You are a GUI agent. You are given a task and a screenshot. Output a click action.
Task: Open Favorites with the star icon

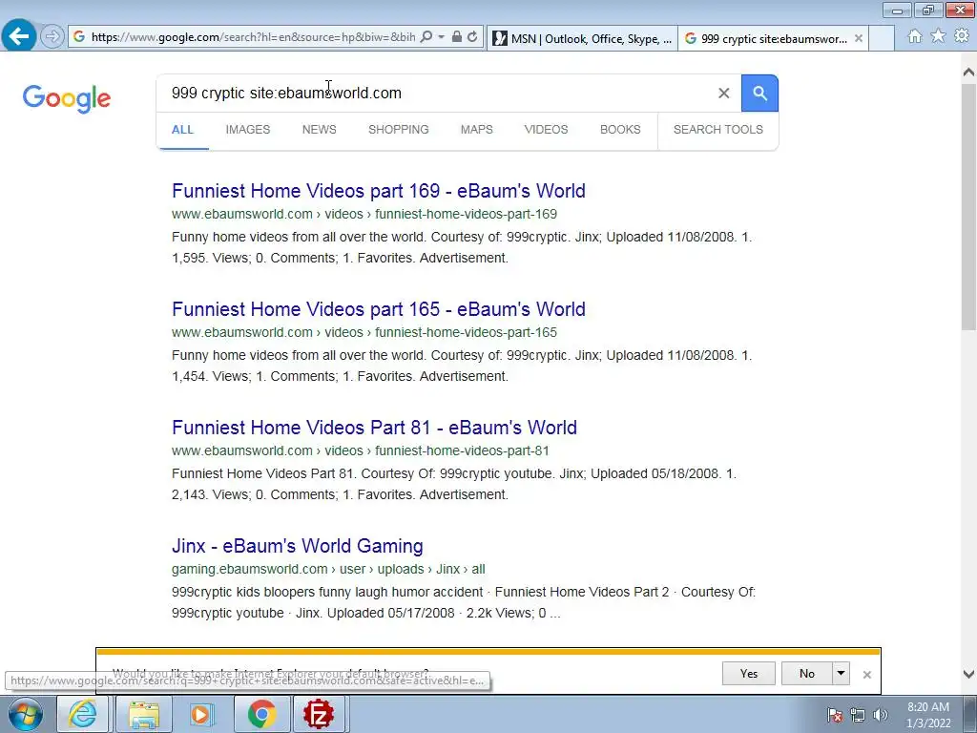[938, 36]
